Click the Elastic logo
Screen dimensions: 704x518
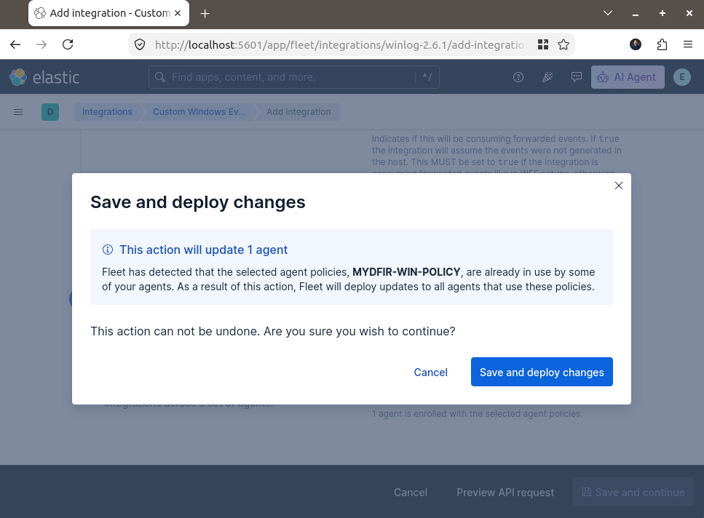click(x=45, y=77)
